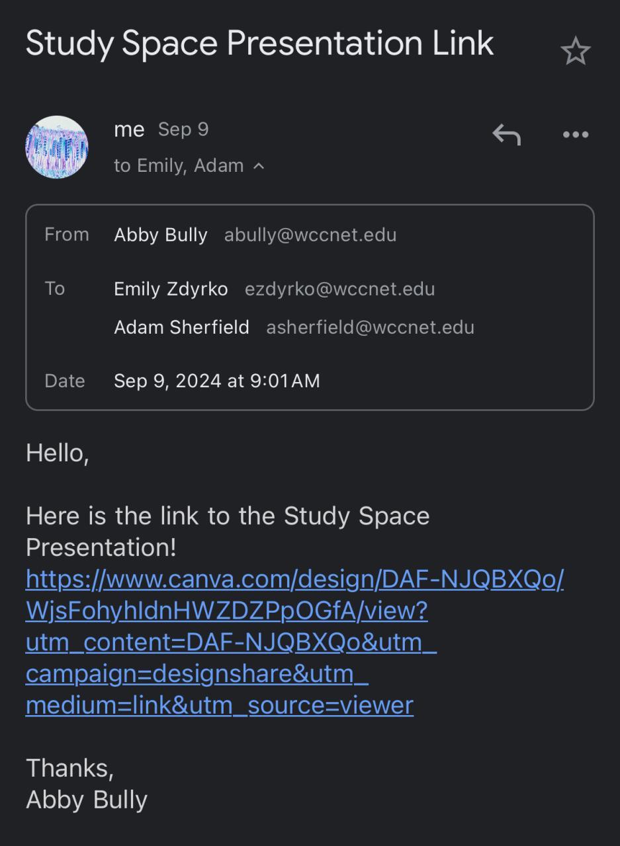The image size is (620, 846).
Task: Star this Study Space Presentation email
Action: 575,52
